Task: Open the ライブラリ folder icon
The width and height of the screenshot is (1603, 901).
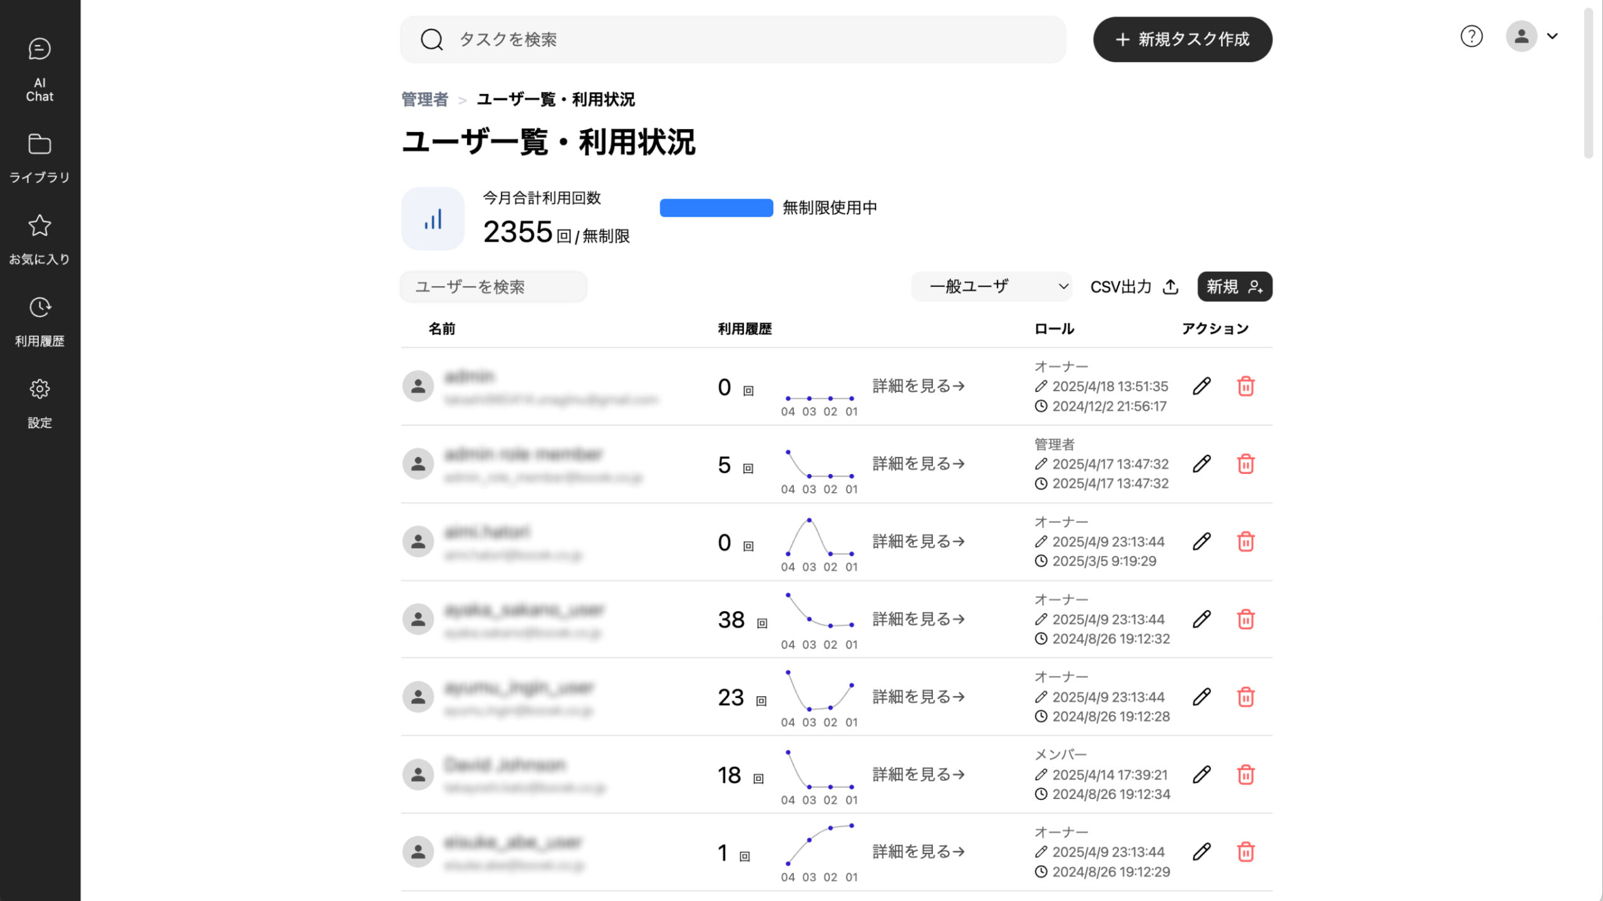Action: click(39, 145)
